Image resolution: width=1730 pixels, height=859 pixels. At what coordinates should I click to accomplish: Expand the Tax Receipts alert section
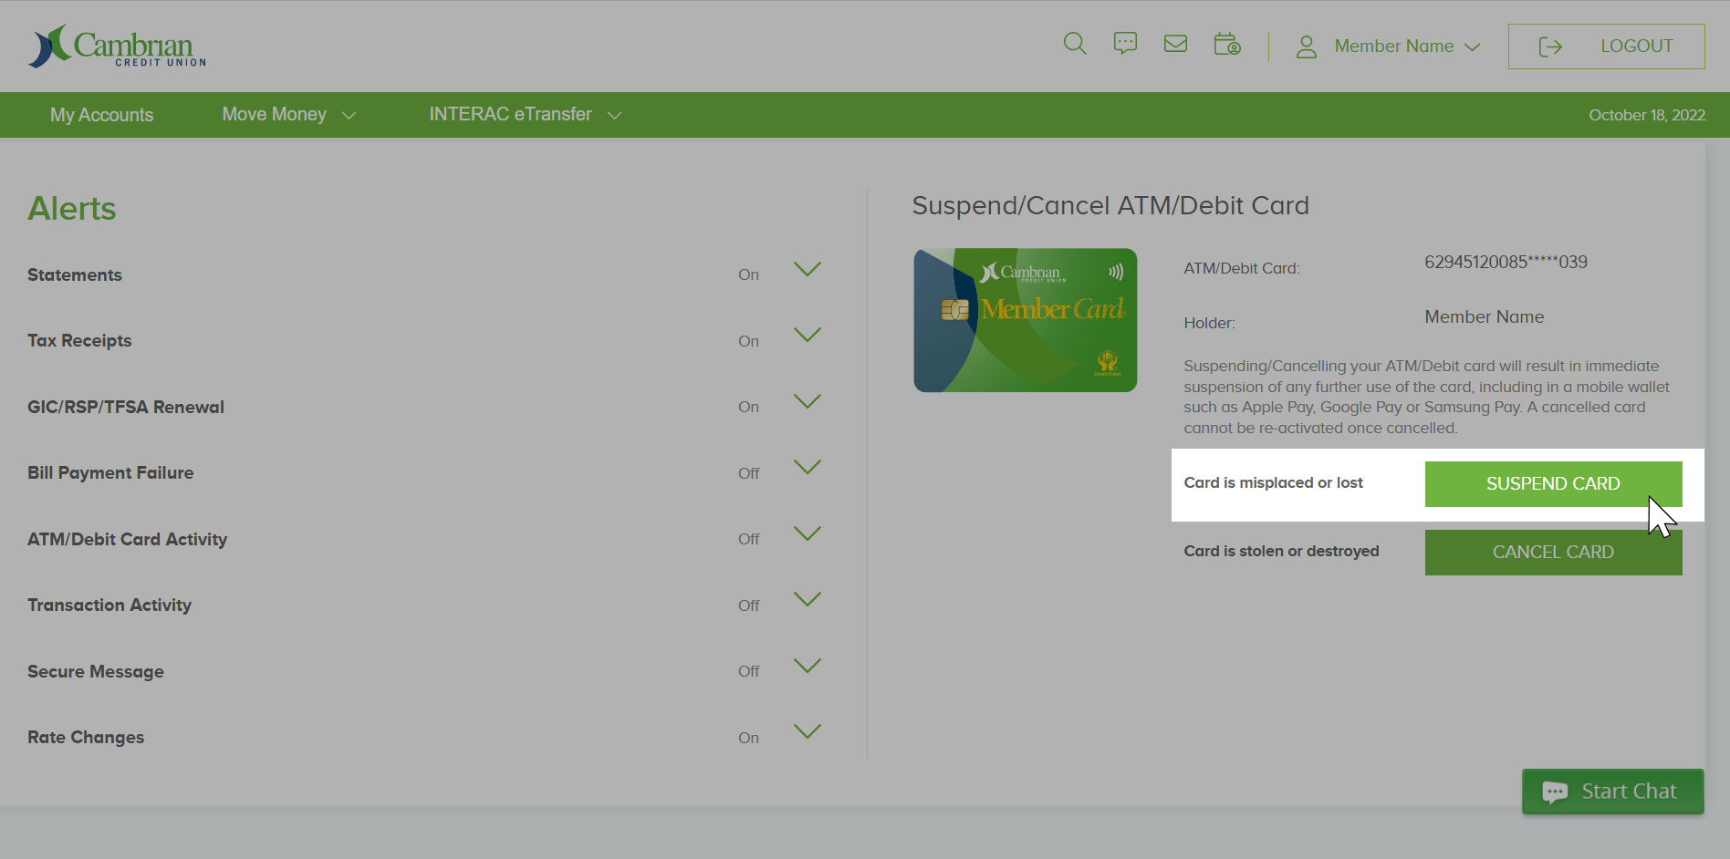pyautogui.click(x=807, y=336)
